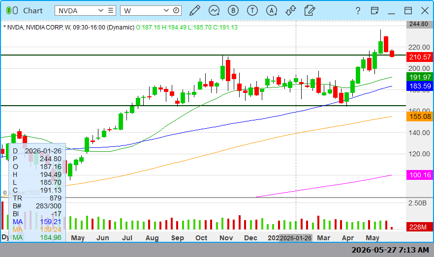Image resolution: width=434 pixels, height=257 pixels.
Task: Click the 2.50B volume scale label
Action: (x=417, y=203)
